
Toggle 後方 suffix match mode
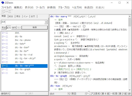coord(14,28)
